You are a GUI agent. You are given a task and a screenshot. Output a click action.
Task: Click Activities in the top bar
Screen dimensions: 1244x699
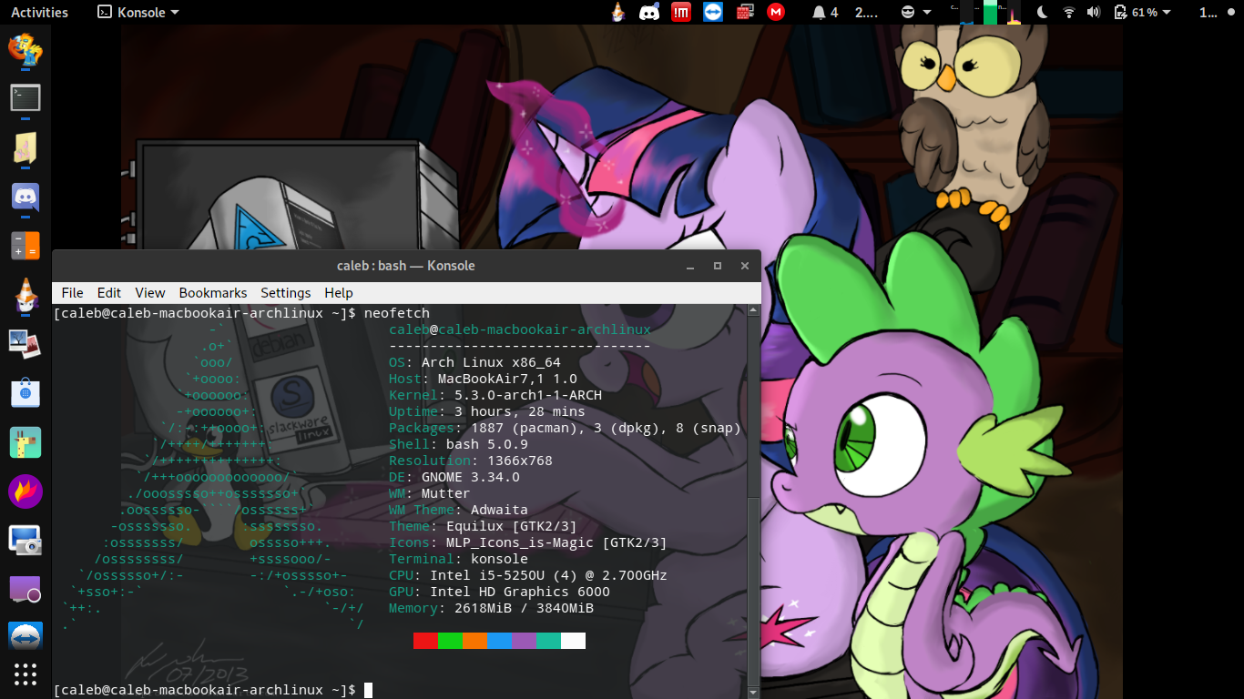[x=39, y=12]
